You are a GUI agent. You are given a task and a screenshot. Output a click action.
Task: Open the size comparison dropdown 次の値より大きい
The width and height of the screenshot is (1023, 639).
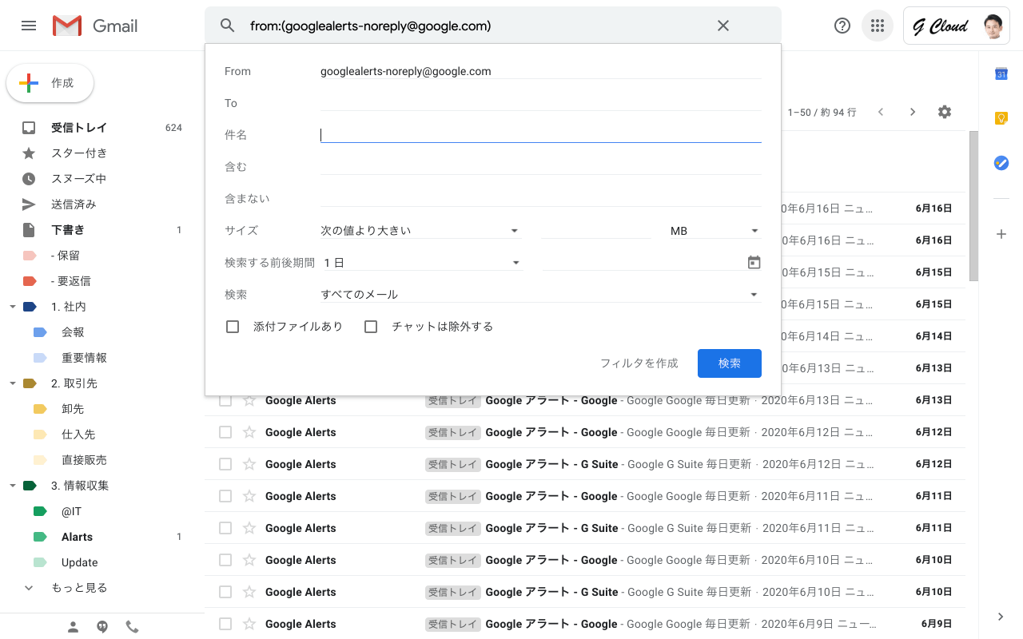420,230
